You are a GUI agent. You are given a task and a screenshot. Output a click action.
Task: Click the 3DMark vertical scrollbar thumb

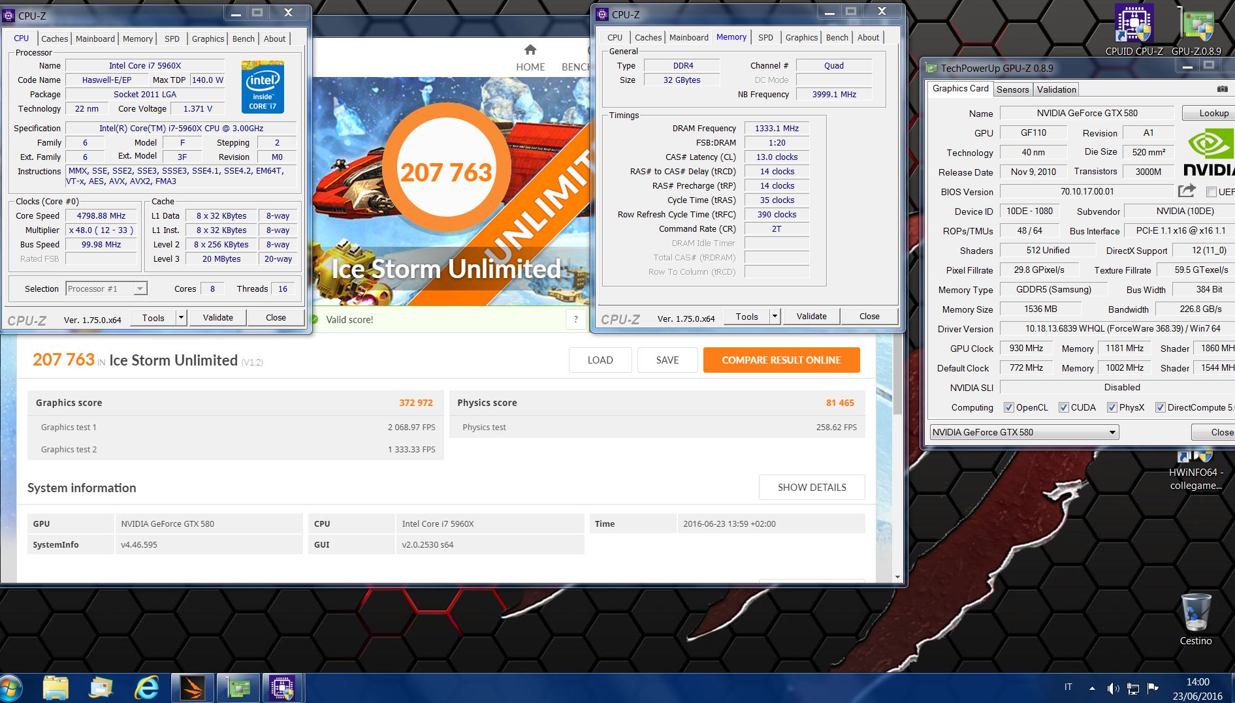(x=897, y=375)
